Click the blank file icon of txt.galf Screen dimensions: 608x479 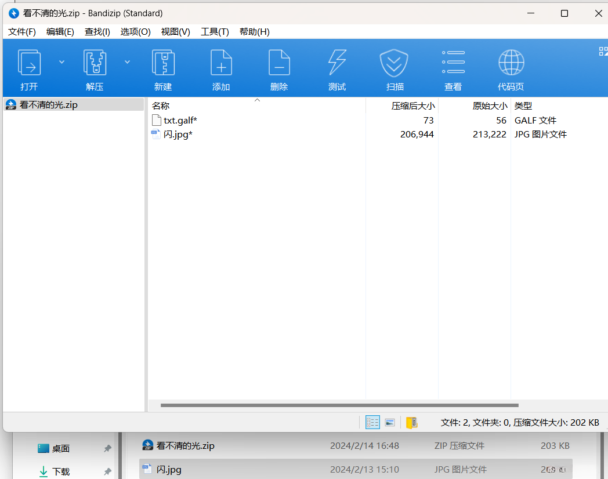click(x=156, y=120)
